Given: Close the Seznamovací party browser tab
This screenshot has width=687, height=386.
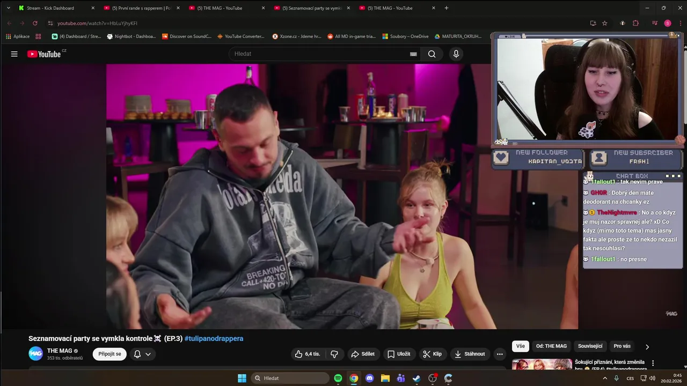Looking at the screenshot, I should tap(348, 8).
